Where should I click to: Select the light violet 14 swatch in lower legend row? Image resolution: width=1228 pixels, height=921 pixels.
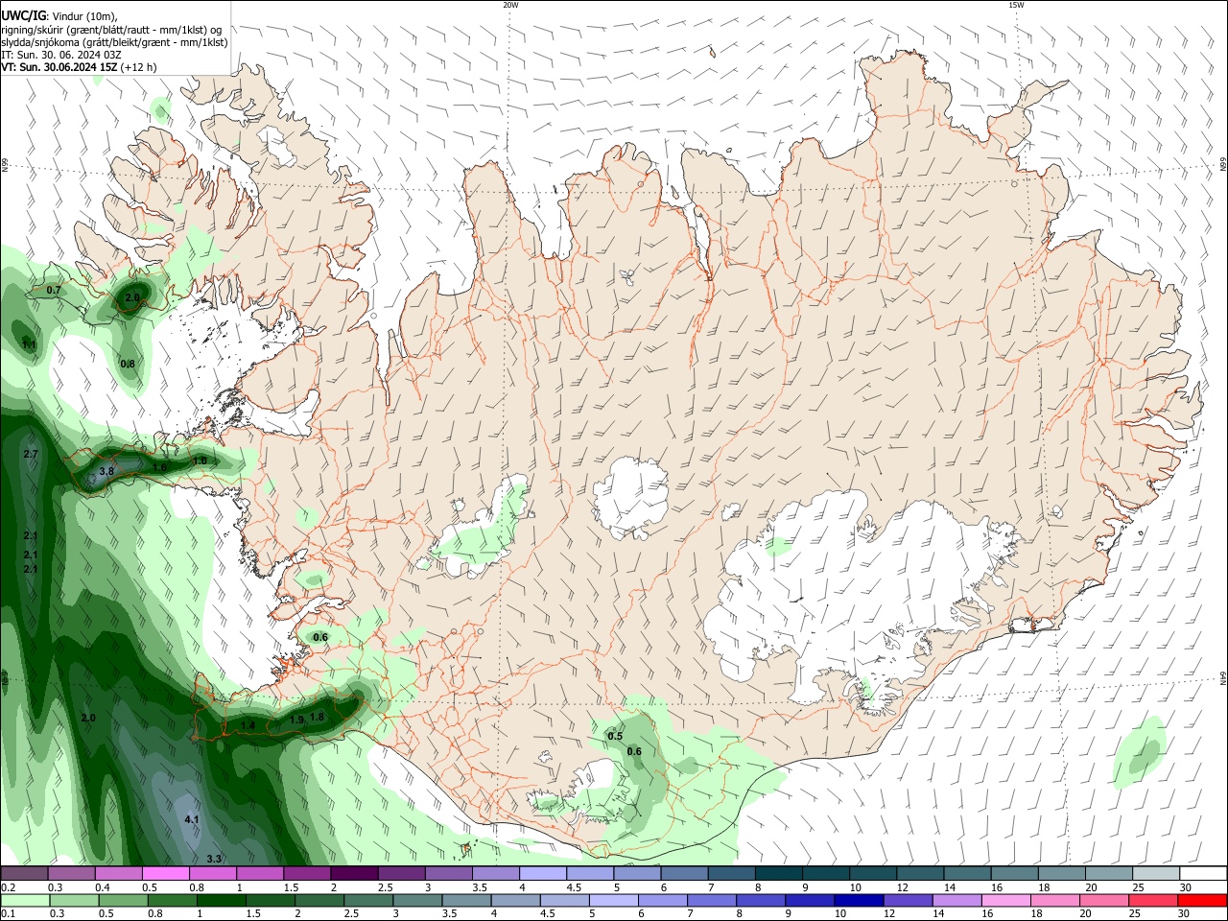point(956,900)
